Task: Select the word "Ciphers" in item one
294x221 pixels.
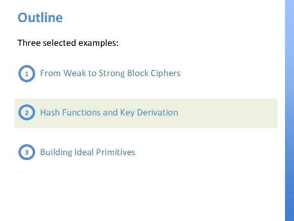Action: 166,73
